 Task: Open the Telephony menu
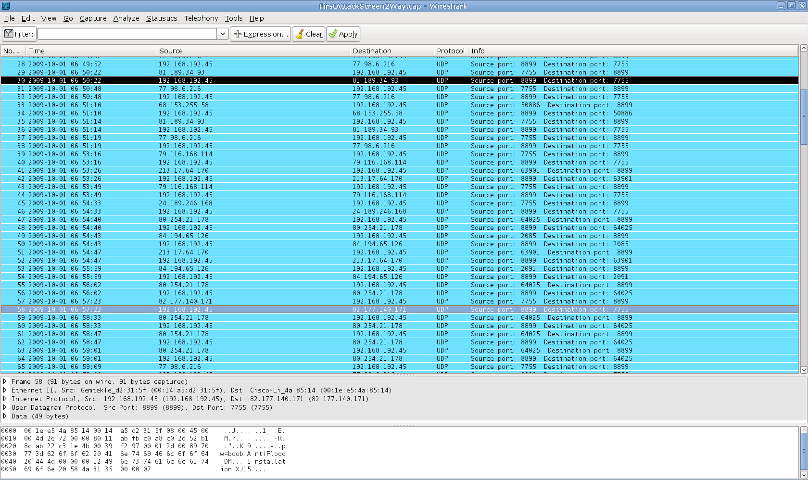click(201, 18)
